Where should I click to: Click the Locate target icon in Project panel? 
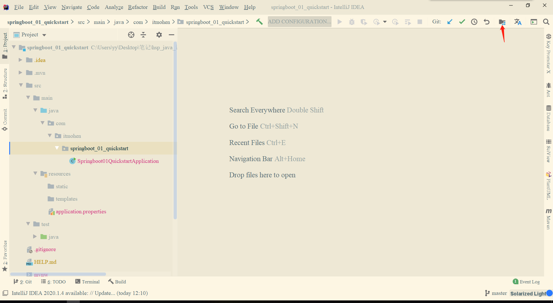coord(131,35)
